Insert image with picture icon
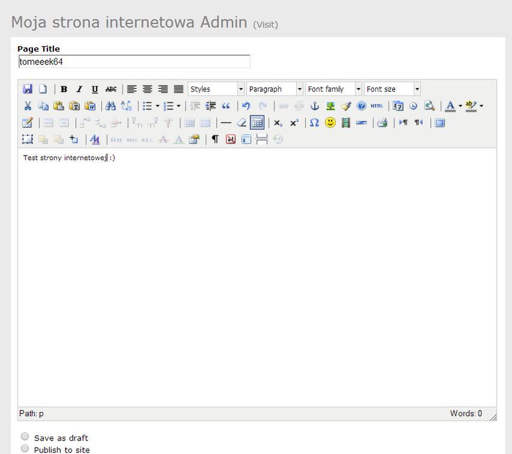 [x=330, y=106]
